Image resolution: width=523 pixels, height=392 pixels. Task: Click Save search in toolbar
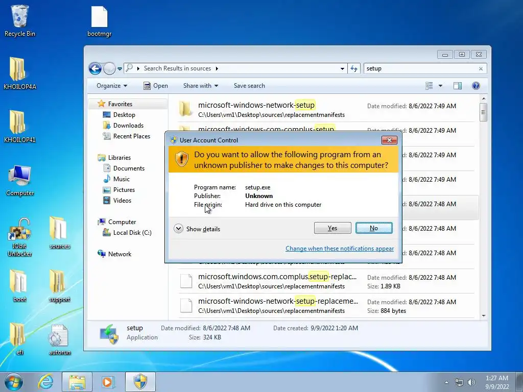tap(249, 86)
